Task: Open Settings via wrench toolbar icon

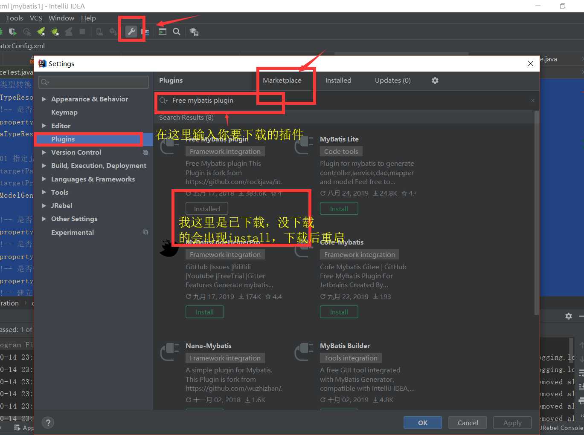Action: coord(131,32)
